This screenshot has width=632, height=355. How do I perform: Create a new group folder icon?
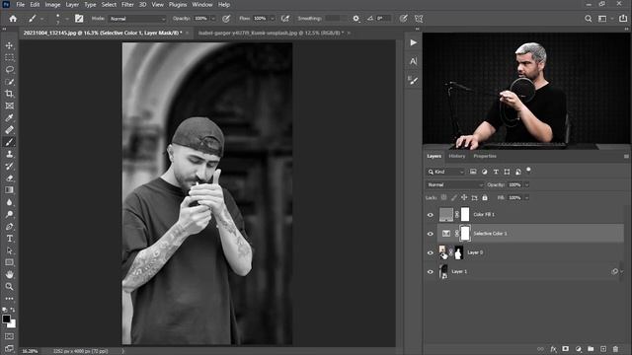click(x=591, y=349)
